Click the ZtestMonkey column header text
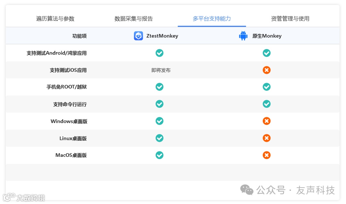346x204 pixels. tap(162, 36)
